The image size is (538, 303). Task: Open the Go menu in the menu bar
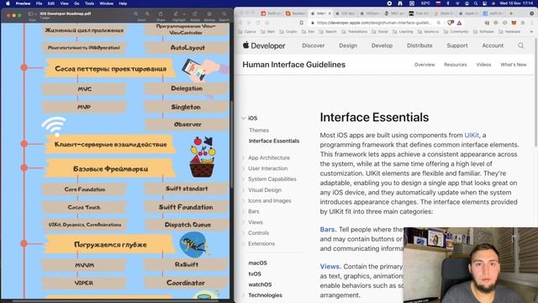click(76, 3)
